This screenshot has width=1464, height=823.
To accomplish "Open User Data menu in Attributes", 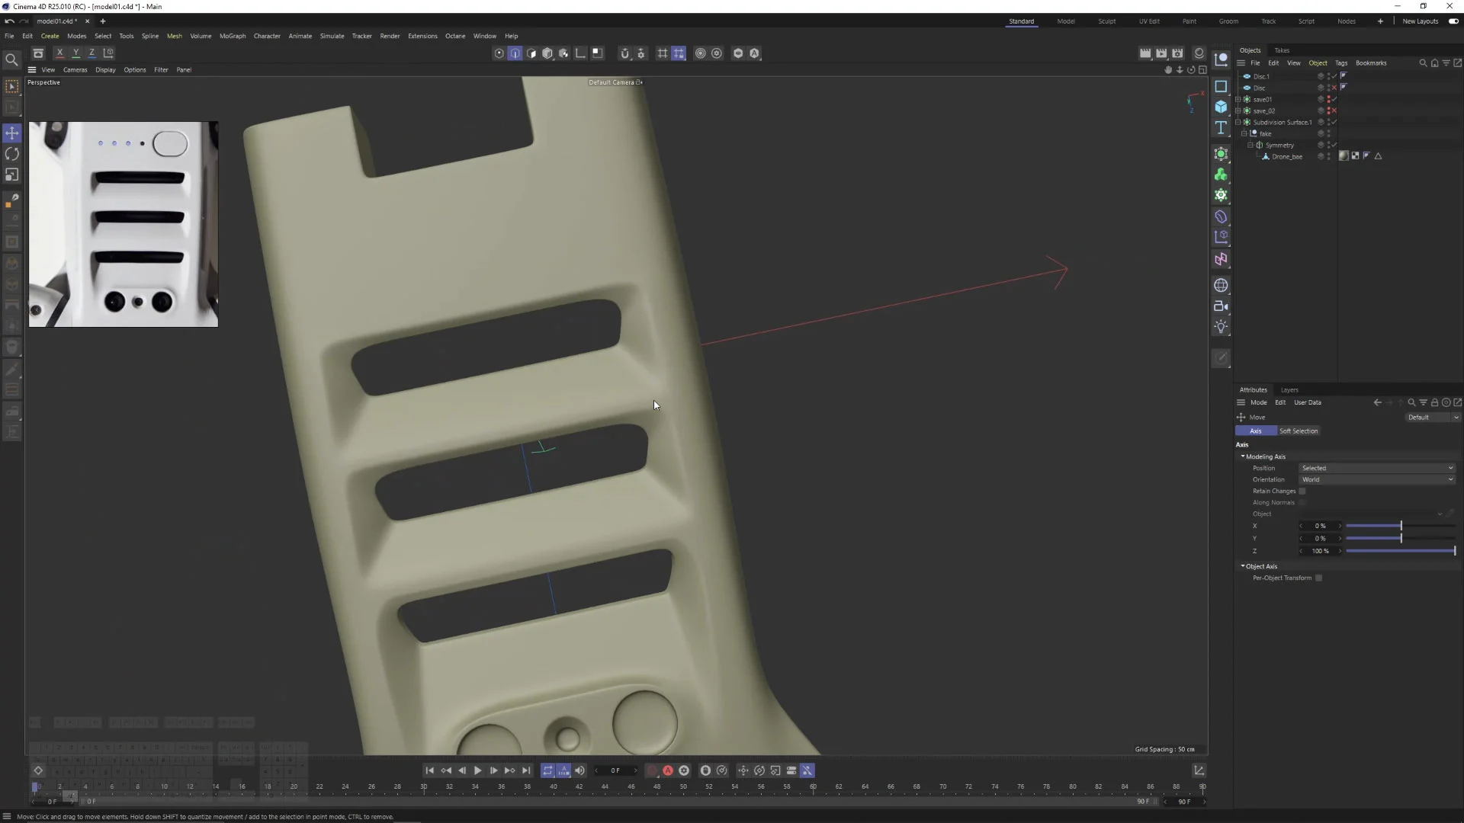I will [1308, 402].
